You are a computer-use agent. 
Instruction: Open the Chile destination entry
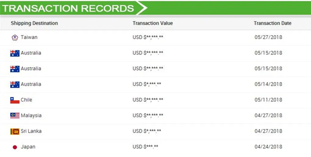click(26, 100)
